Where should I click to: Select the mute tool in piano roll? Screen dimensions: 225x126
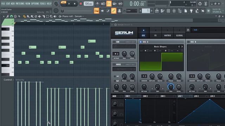40,16
